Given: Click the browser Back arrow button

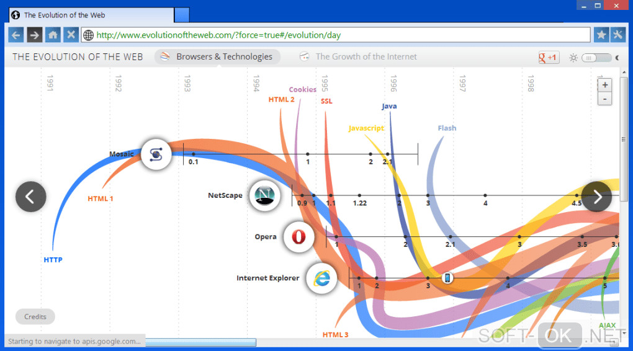Looking at the screenshot, I should pyautogui.click(x=16, y=35).
